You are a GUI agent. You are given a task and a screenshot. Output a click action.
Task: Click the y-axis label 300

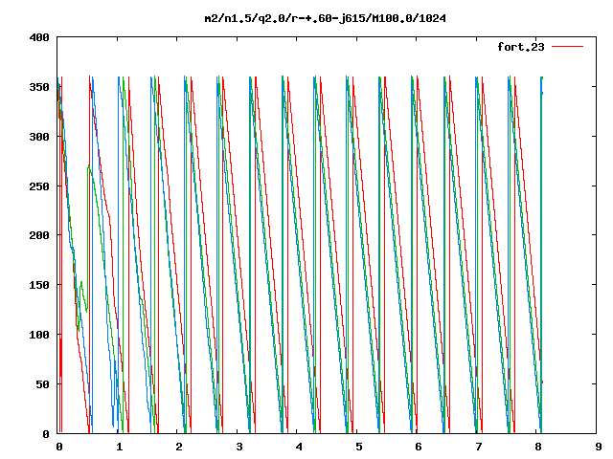pos(39,137)
